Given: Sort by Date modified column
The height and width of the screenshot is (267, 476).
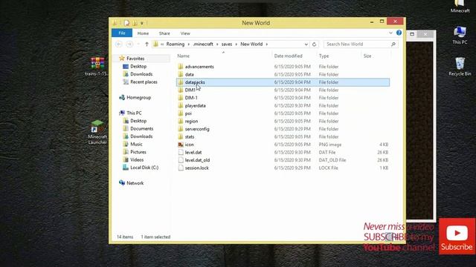Looking at the screenshot, I should tap(288, 56).
